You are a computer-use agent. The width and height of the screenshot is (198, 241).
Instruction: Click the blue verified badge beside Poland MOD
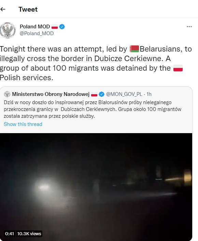(62, 27)
